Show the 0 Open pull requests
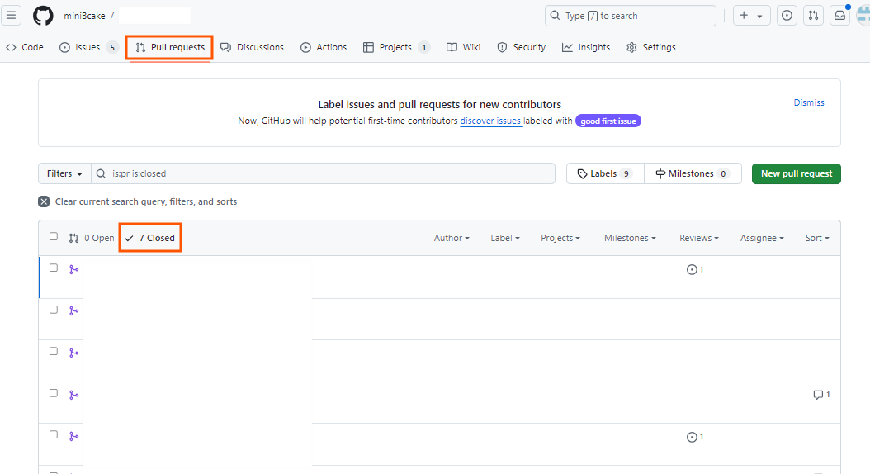Screen dimensions: 870x474 pos(92,238)
